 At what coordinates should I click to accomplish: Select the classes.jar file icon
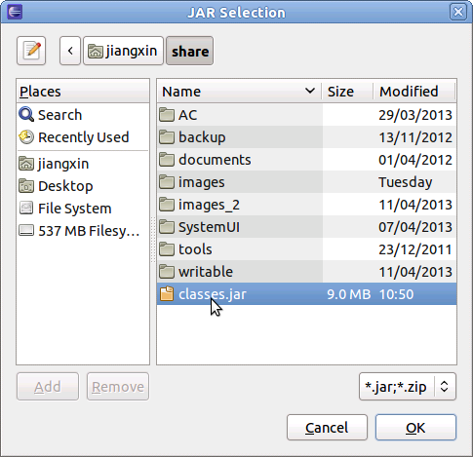[167, 294]
